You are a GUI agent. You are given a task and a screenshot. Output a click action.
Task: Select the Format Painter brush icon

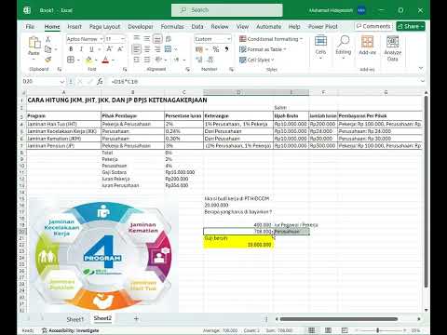point(47,59)
